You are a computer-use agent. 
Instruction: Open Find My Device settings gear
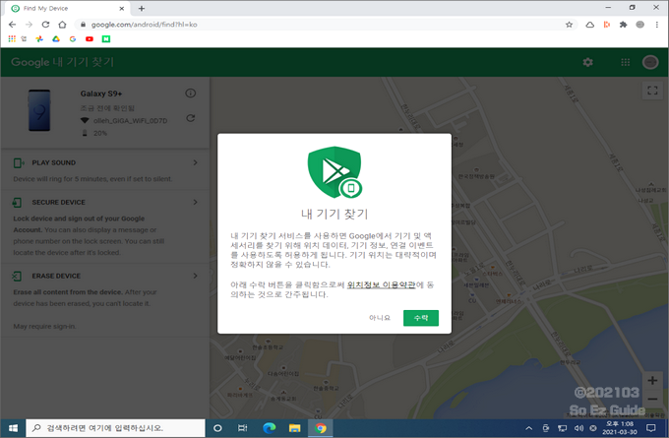[588, 62]
